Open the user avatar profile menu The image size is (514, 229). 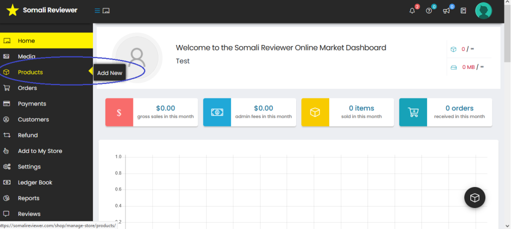tap(483, 10)
